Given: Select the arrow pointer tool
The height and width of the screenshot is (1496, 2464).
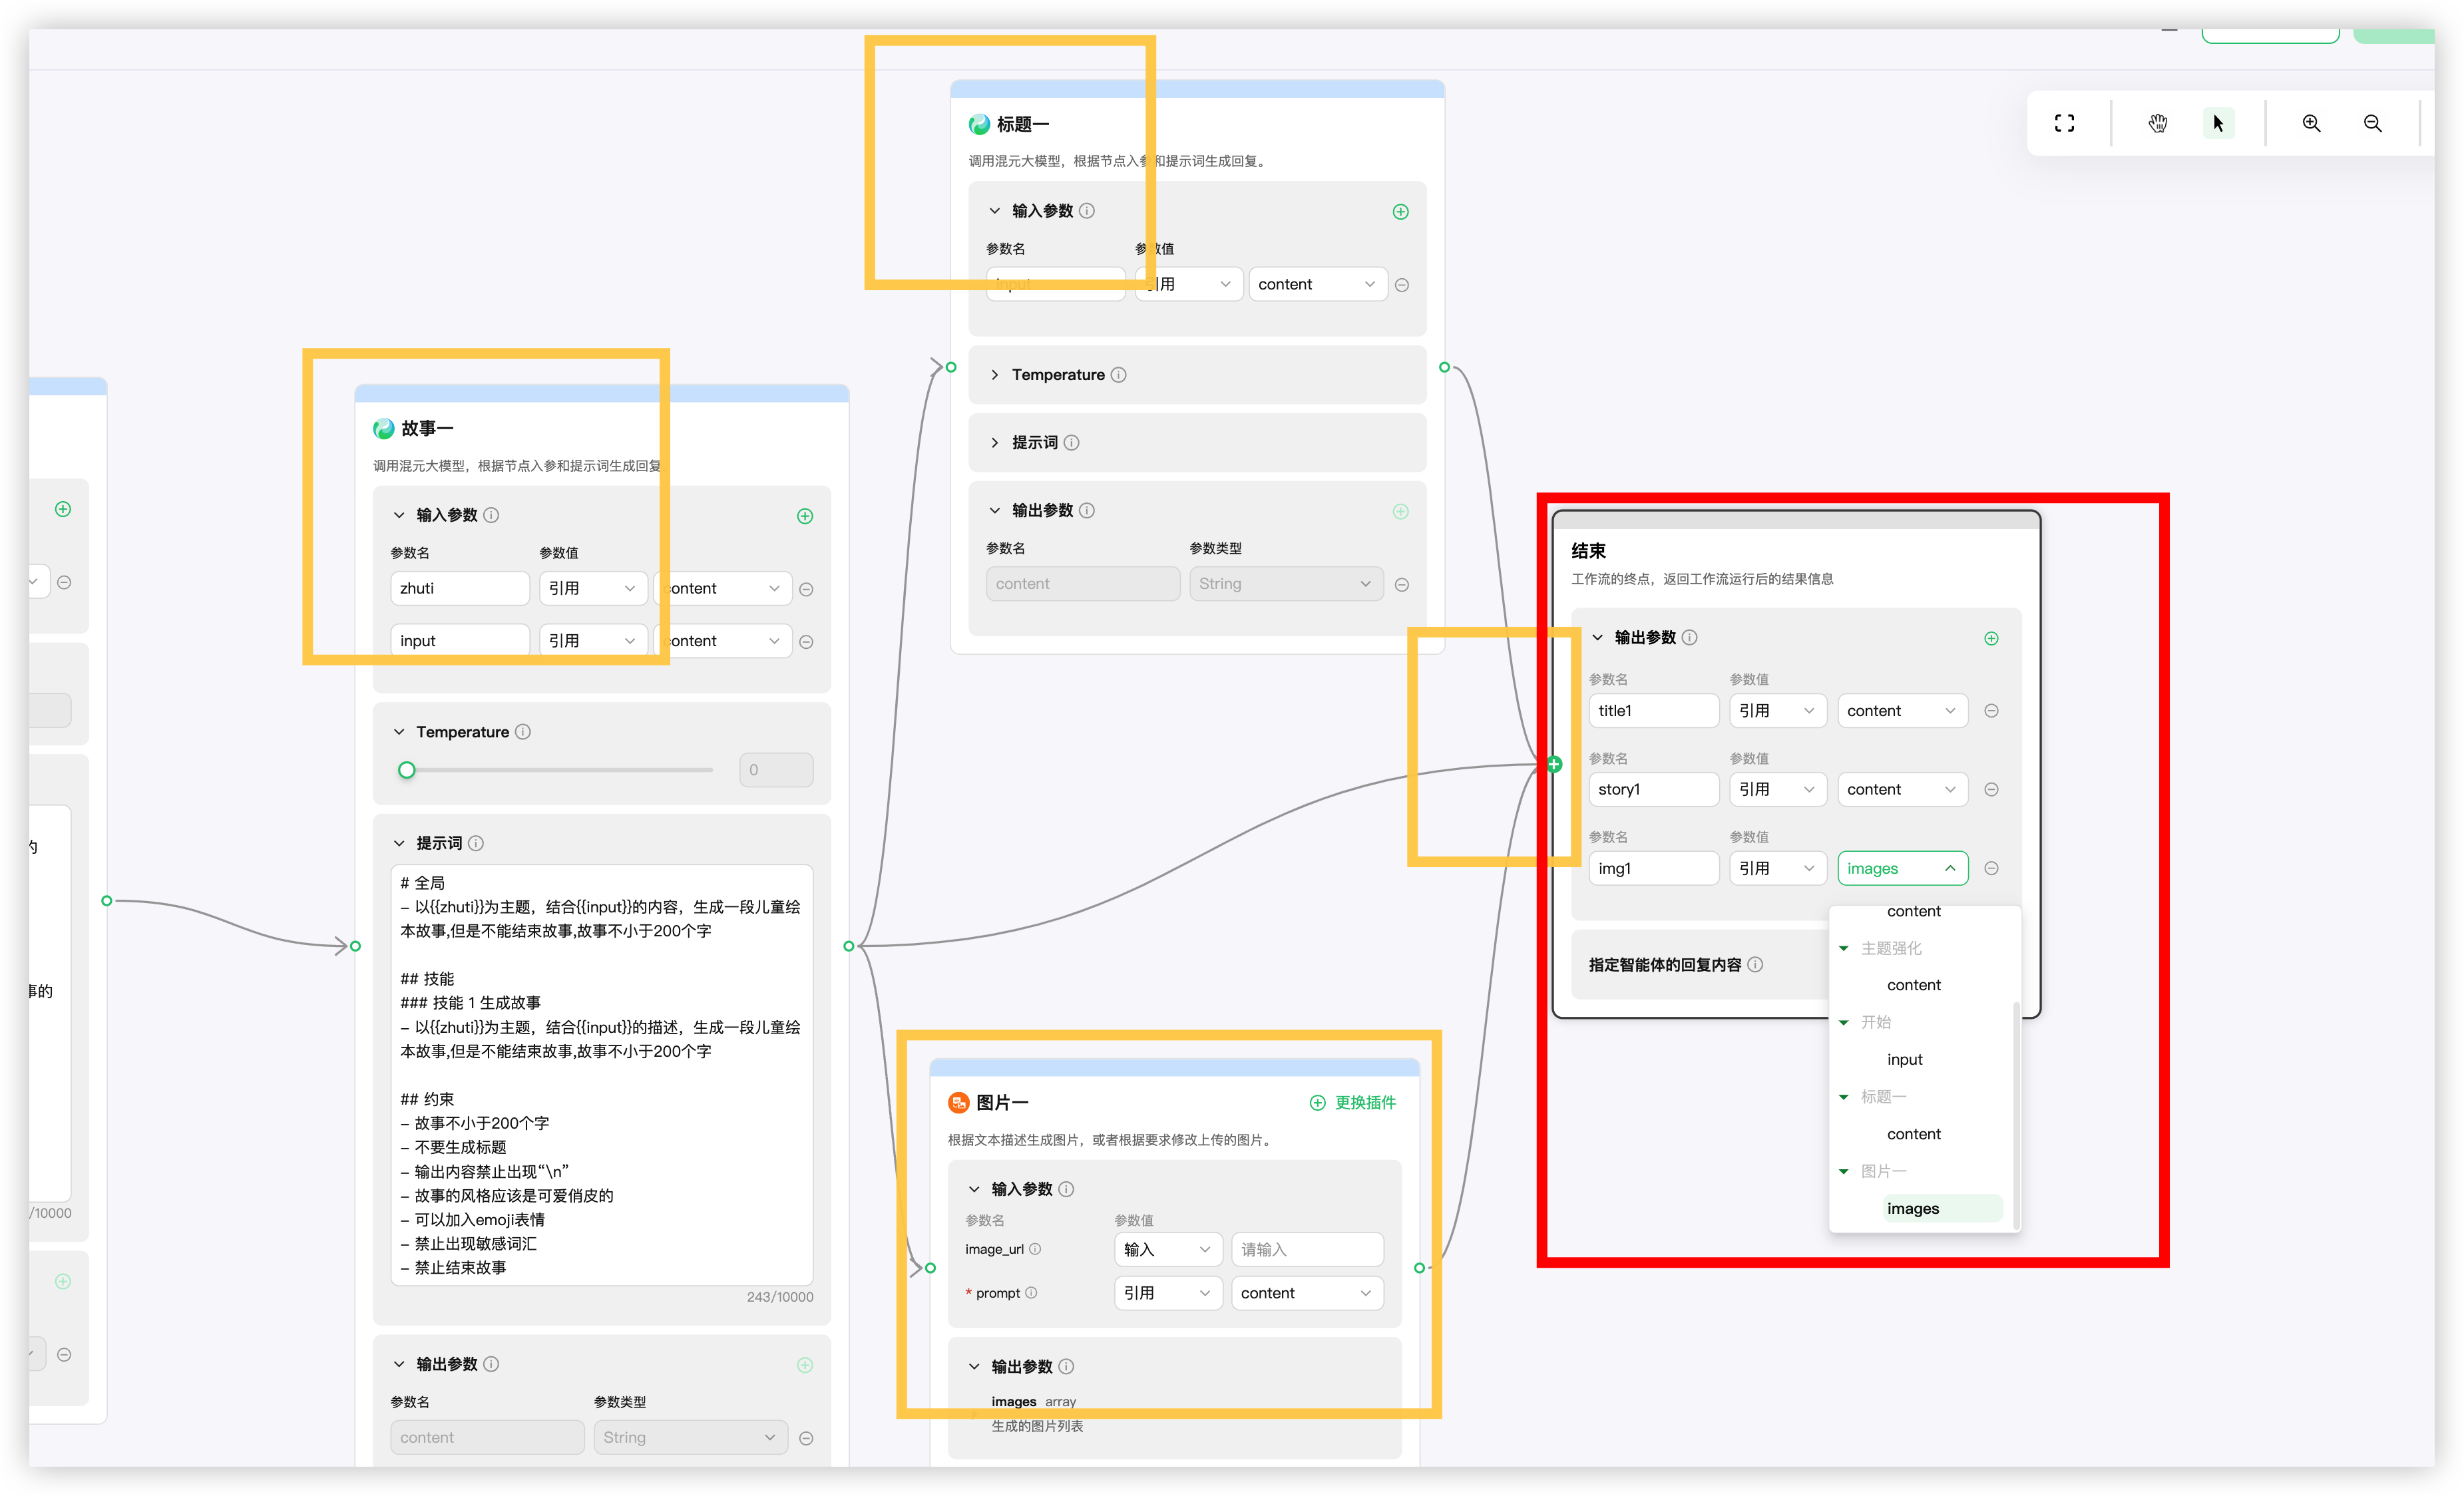Looking at the screenshot, I should pyautogui.click(x=2218, y=123).
